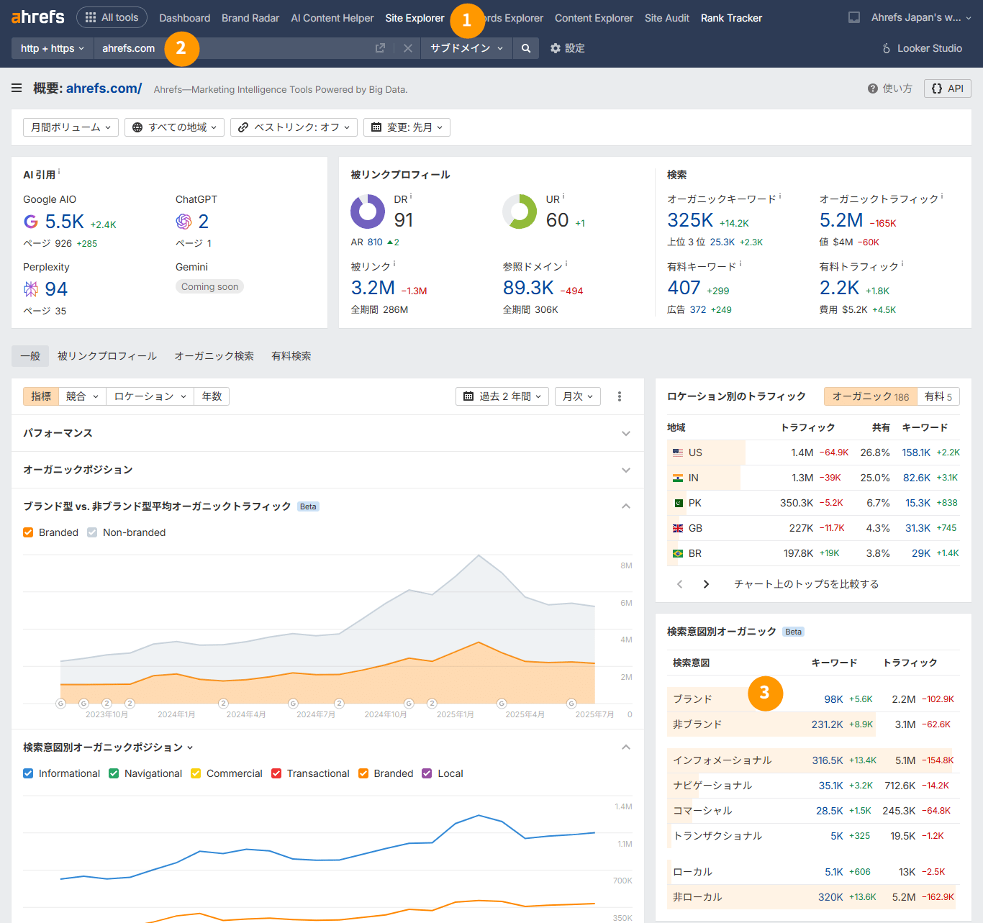Click the search magnifier icon
This screenshot has width=983, height=923.
point(525,48)
